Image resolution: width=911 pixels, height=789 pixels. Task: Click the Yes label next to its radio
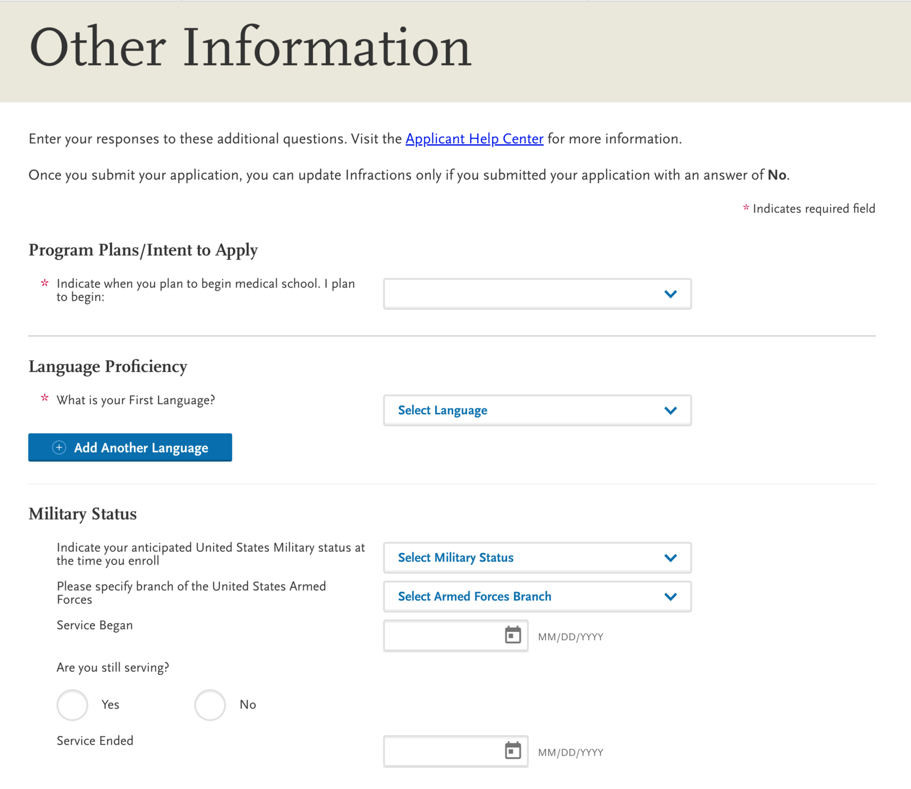point(110,705)
